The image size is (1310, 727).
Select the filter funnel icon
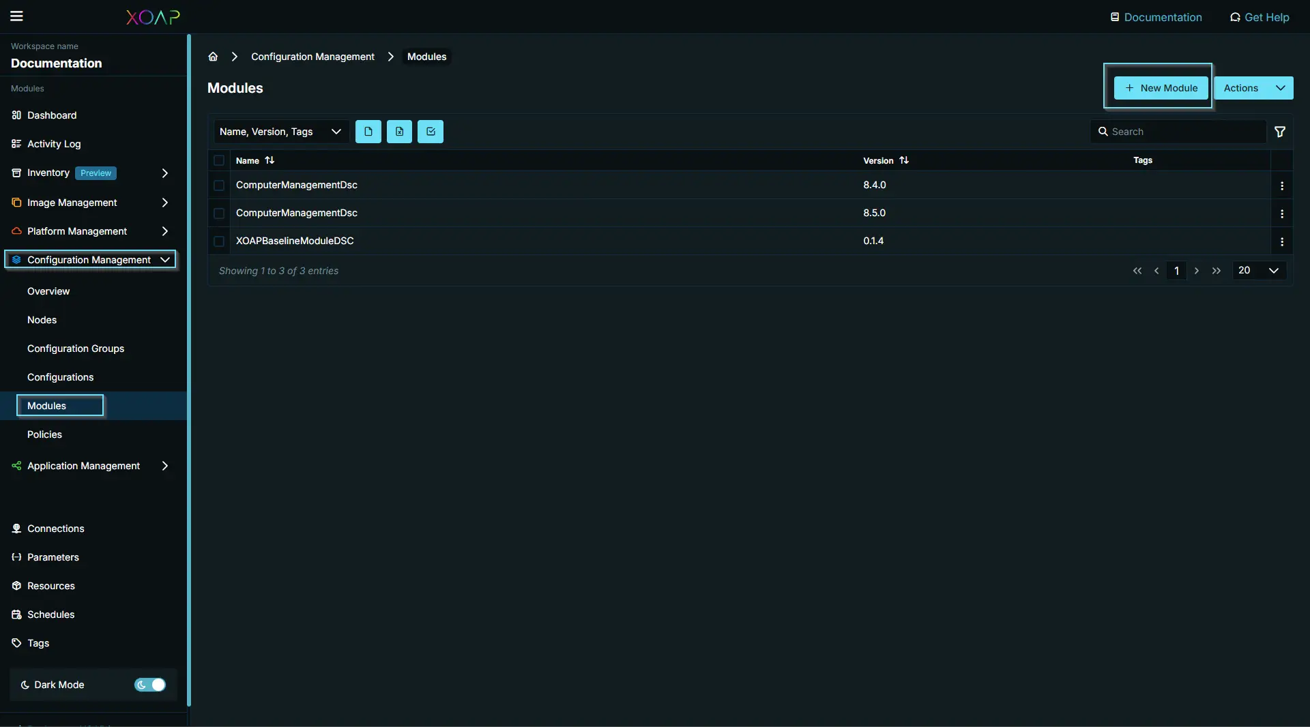click(x=1281, y=132)
